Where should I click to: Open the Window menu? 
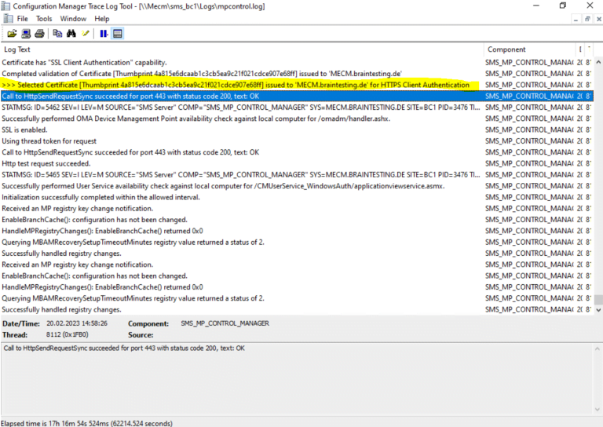73,19
